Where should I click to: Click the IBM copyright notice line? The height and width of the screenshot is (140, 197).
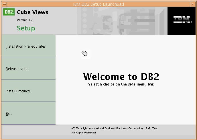pyautogui.click(x=115, y=128)
